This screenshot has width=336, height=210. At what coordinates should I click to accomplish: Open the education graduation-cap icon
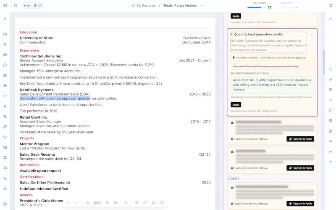(5, 85)
